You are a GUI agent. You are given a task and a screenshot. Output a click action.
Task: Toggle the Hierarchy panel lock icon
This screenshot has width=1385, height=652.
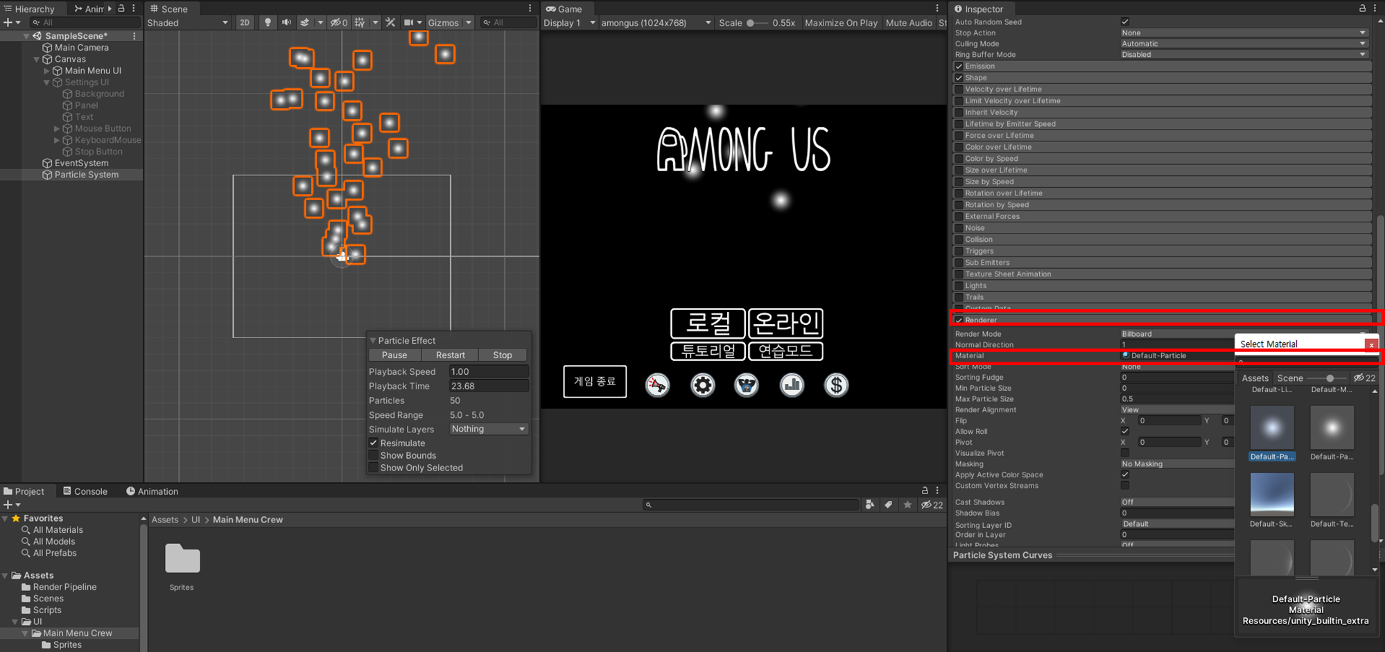coord(121,8)
